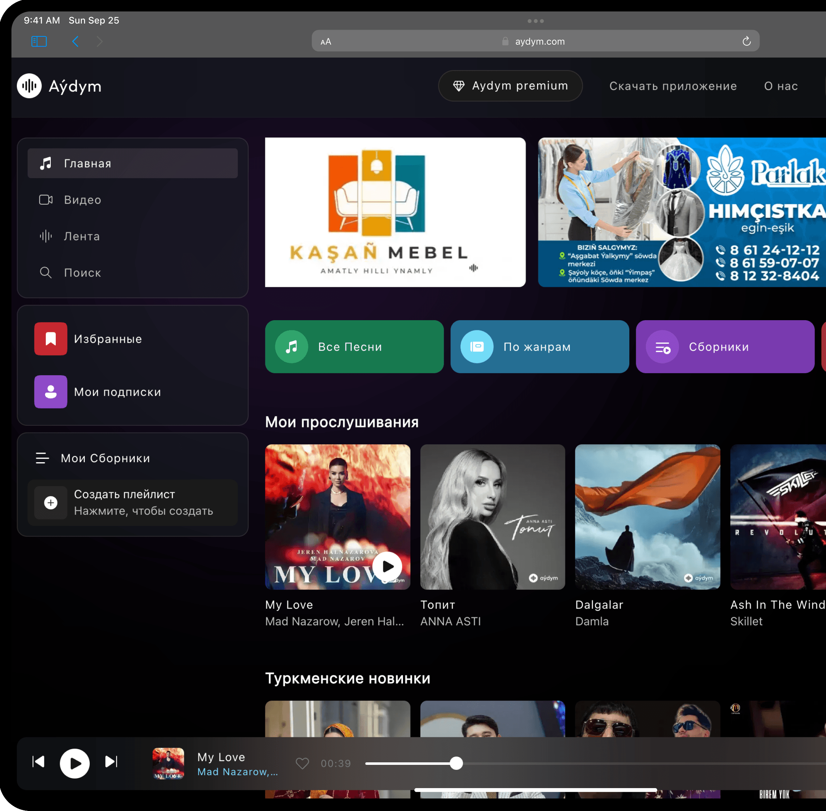The image size is (826, 811).
Task: Click Создать плейлист to create playlist
Action: pyautogui.click(x=132, y=503)
